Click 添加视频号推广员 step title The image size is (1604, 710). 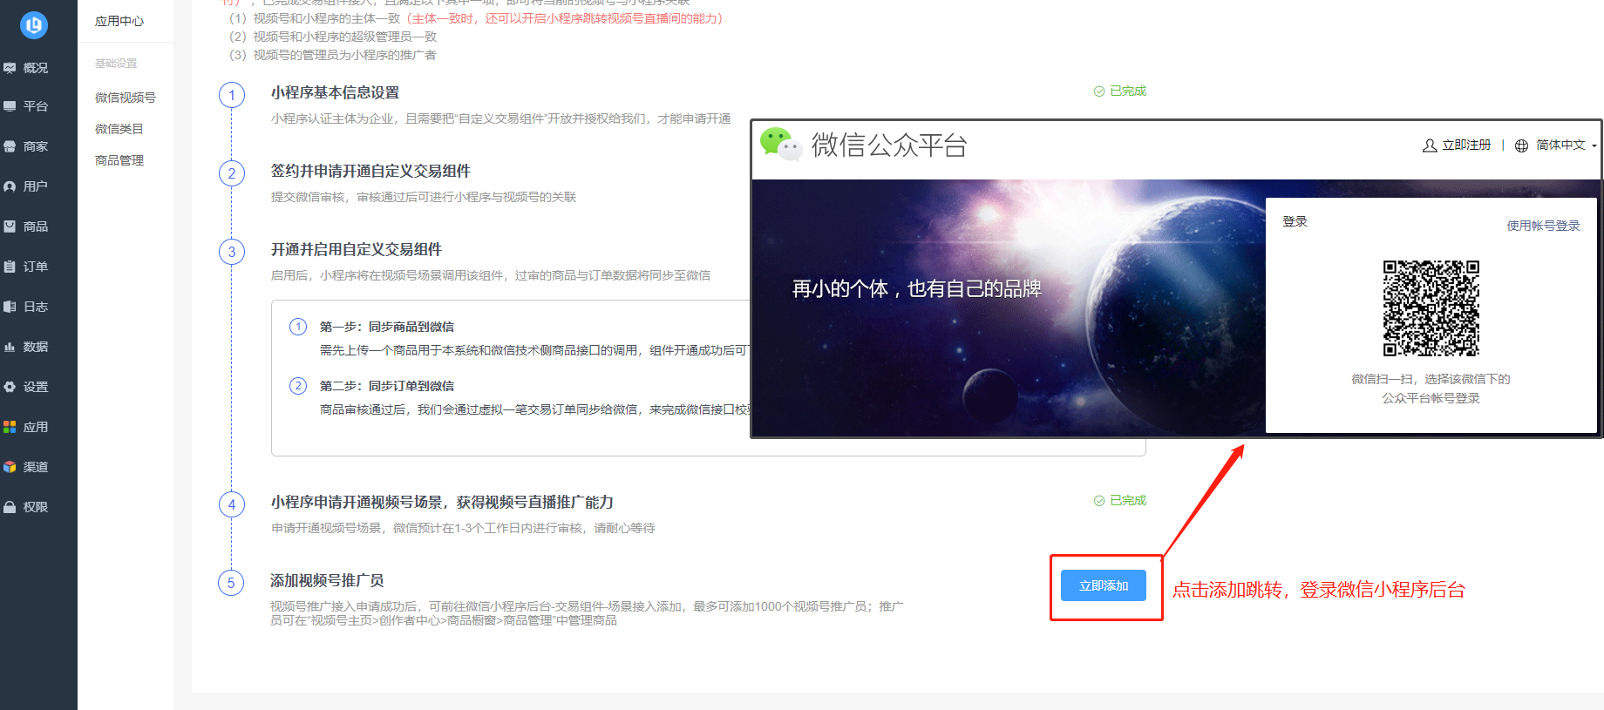pos(327,580)
